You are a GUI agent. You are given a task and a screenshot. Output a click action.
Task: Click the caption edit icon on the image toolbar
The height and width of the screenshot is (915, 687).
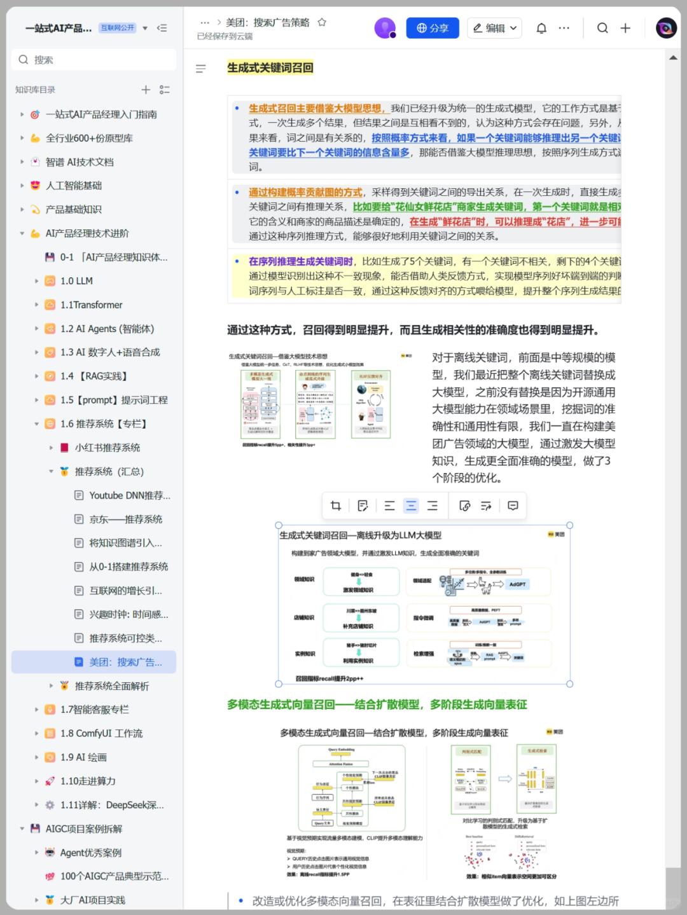click(x=363, y=506)
